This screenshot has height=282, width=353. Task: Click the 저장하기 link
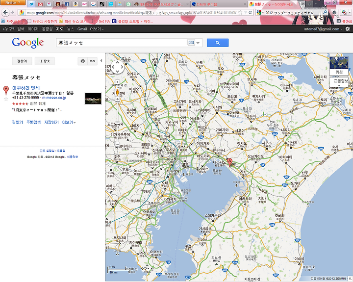tap(51, 122)
